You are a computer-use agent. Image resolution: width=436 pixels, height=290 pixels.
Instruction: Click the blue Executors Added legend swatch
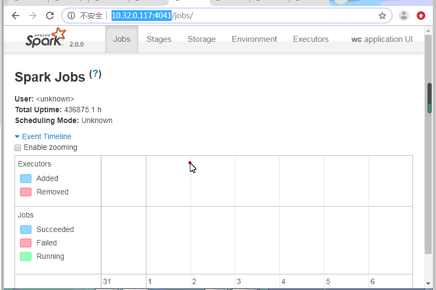26,178
